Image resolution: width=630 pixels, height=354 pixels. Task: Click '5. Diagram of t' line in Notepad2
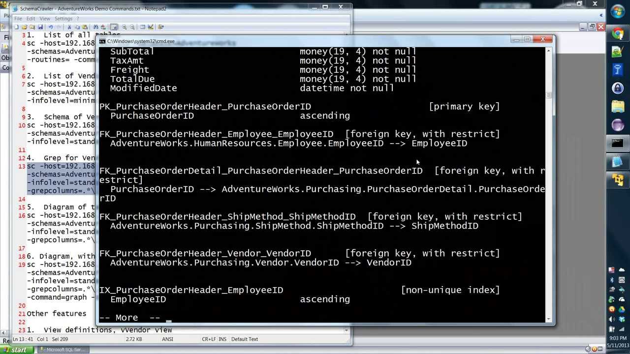[x=61, y=207]
